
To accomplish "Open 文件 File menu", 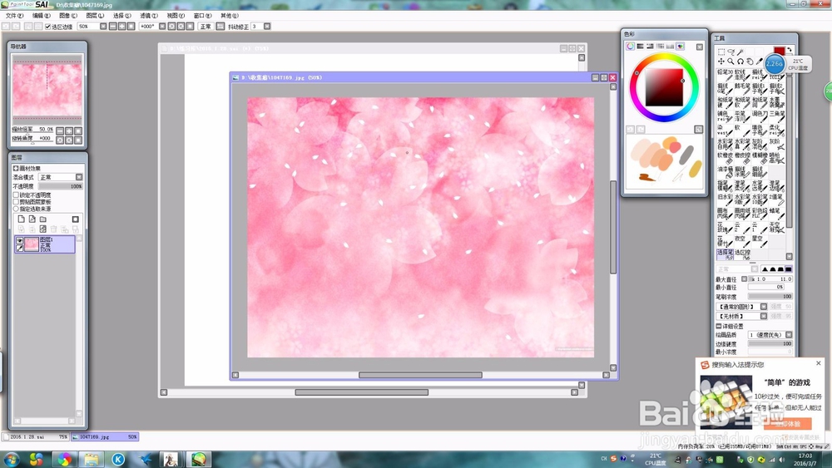I will click(x=14, y=16).
